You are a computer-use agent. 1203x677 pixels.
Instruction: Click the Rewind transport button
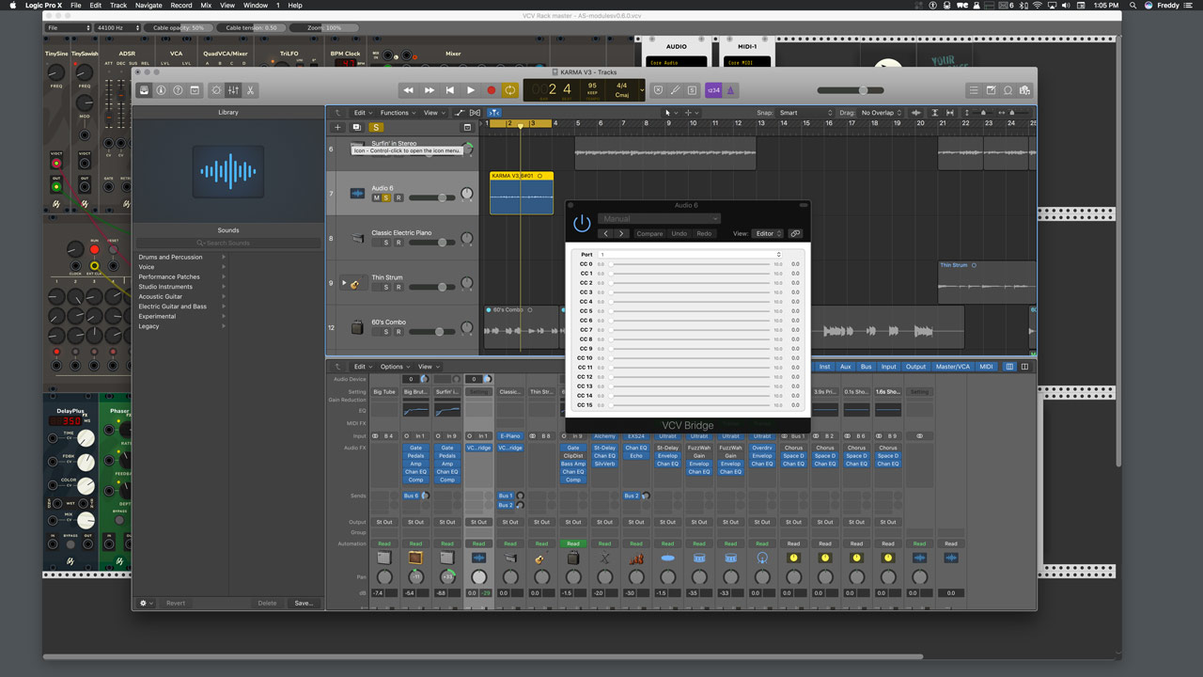[408, 90]
